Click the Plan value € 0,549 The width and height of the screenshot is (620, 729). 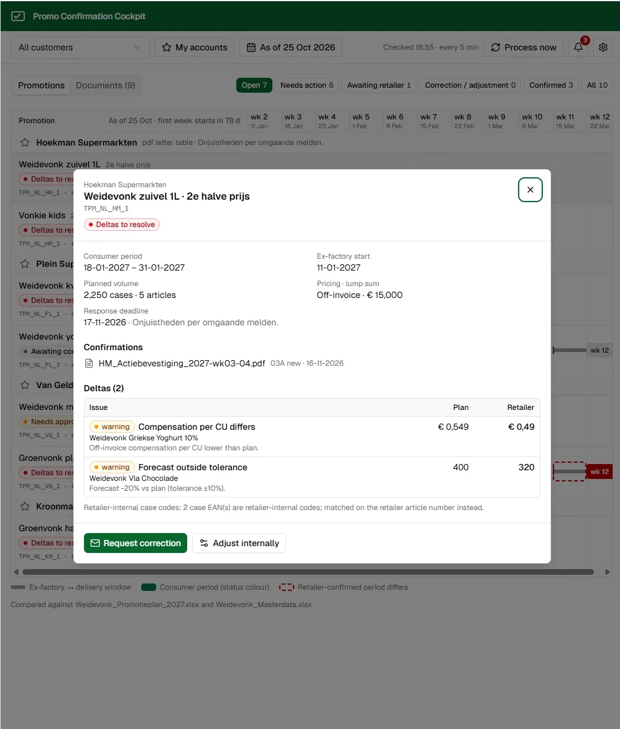[453, 427]
